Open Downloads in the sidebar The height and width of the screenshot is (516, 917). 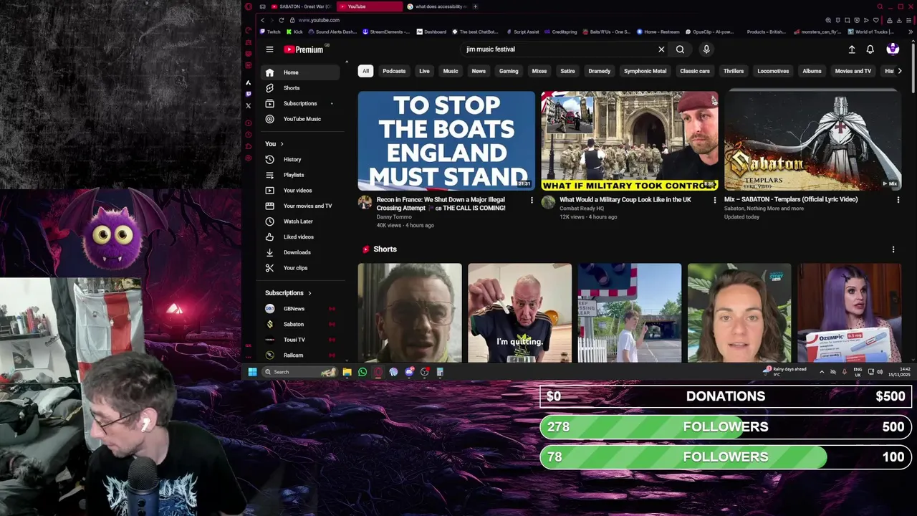[299, 252]
